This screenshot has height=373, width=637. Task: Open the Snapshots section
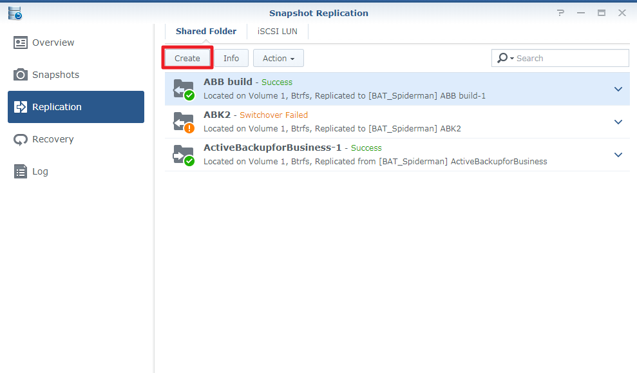click(x=76, y=75)
